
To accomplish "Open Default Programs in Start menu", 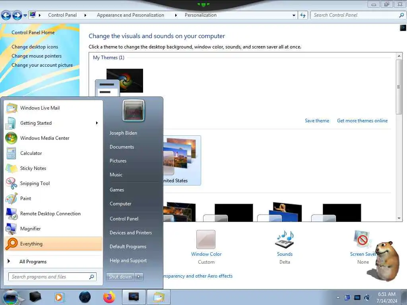I will [128, 247].
